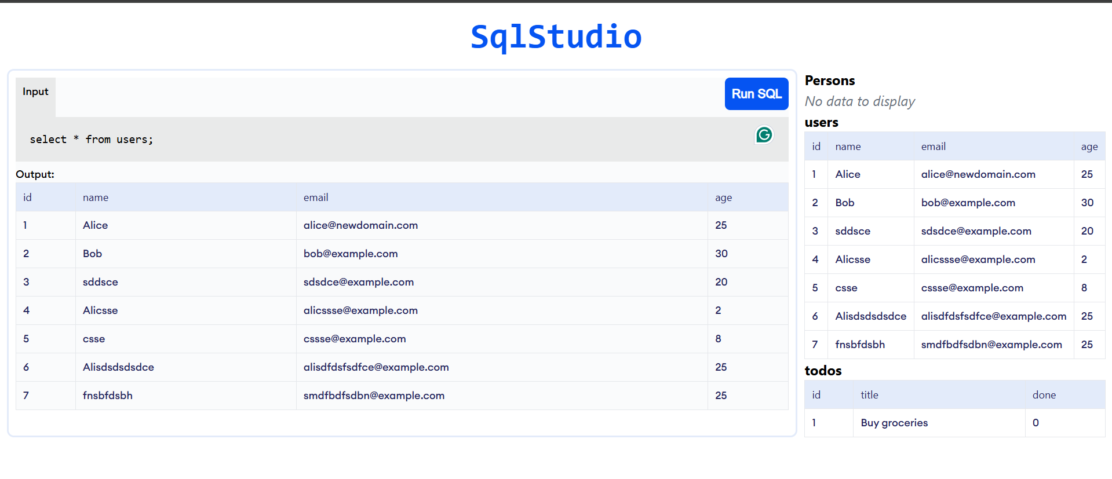This screenshot has height=479, width=1112.
Task: Select sddsce in the sidebar users table
Action: (871, 231)
